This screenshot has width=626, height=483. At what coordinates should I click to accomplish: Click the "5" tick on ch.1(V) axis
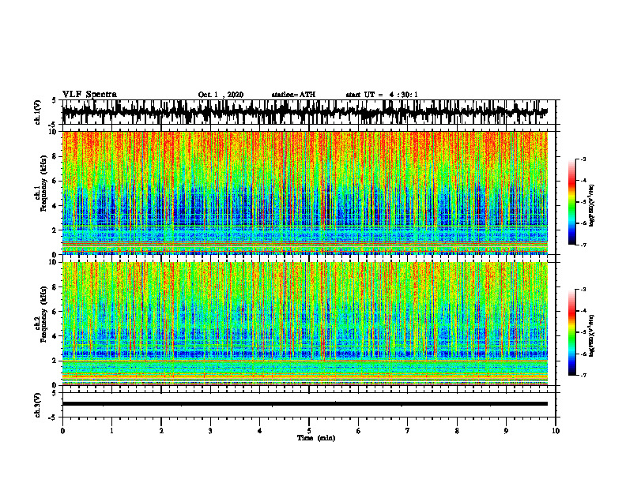(55, 100)
